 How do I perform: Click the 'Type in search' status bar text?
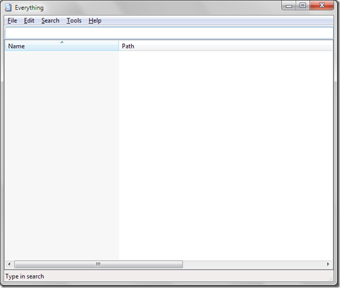coord(25,276)
